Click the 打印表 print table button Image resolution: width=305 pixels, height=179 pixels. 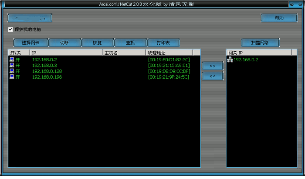pos(163,43)
